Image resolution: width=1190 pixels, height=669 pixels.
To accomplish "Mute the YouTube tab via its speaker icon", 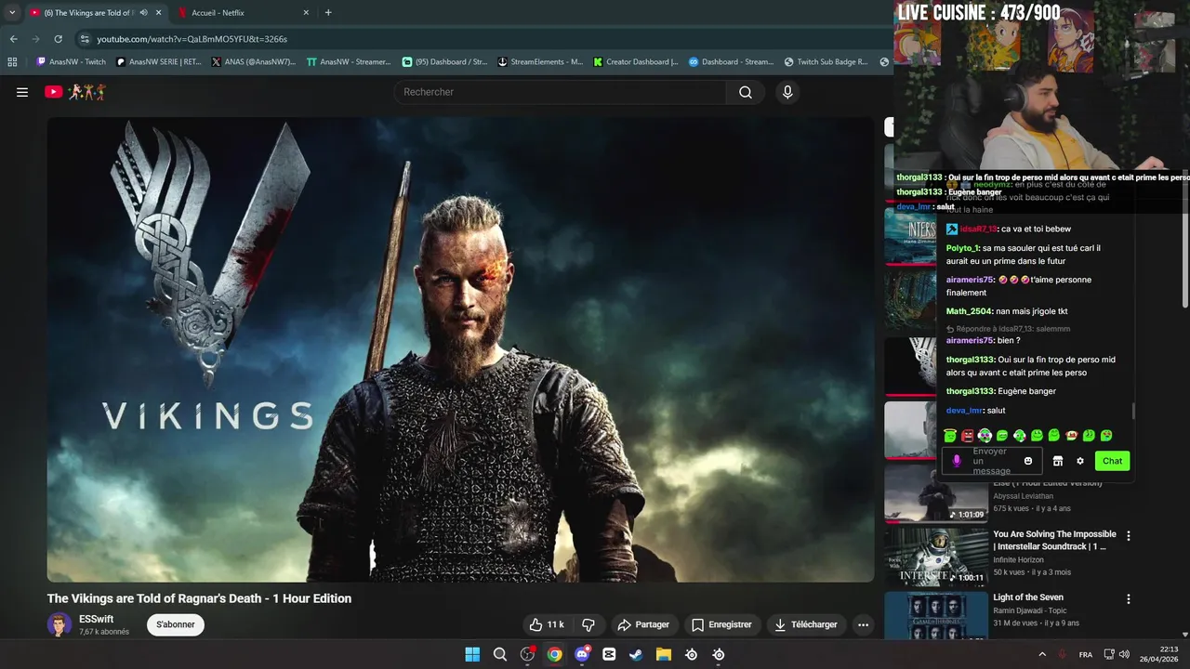I will 142,12.
